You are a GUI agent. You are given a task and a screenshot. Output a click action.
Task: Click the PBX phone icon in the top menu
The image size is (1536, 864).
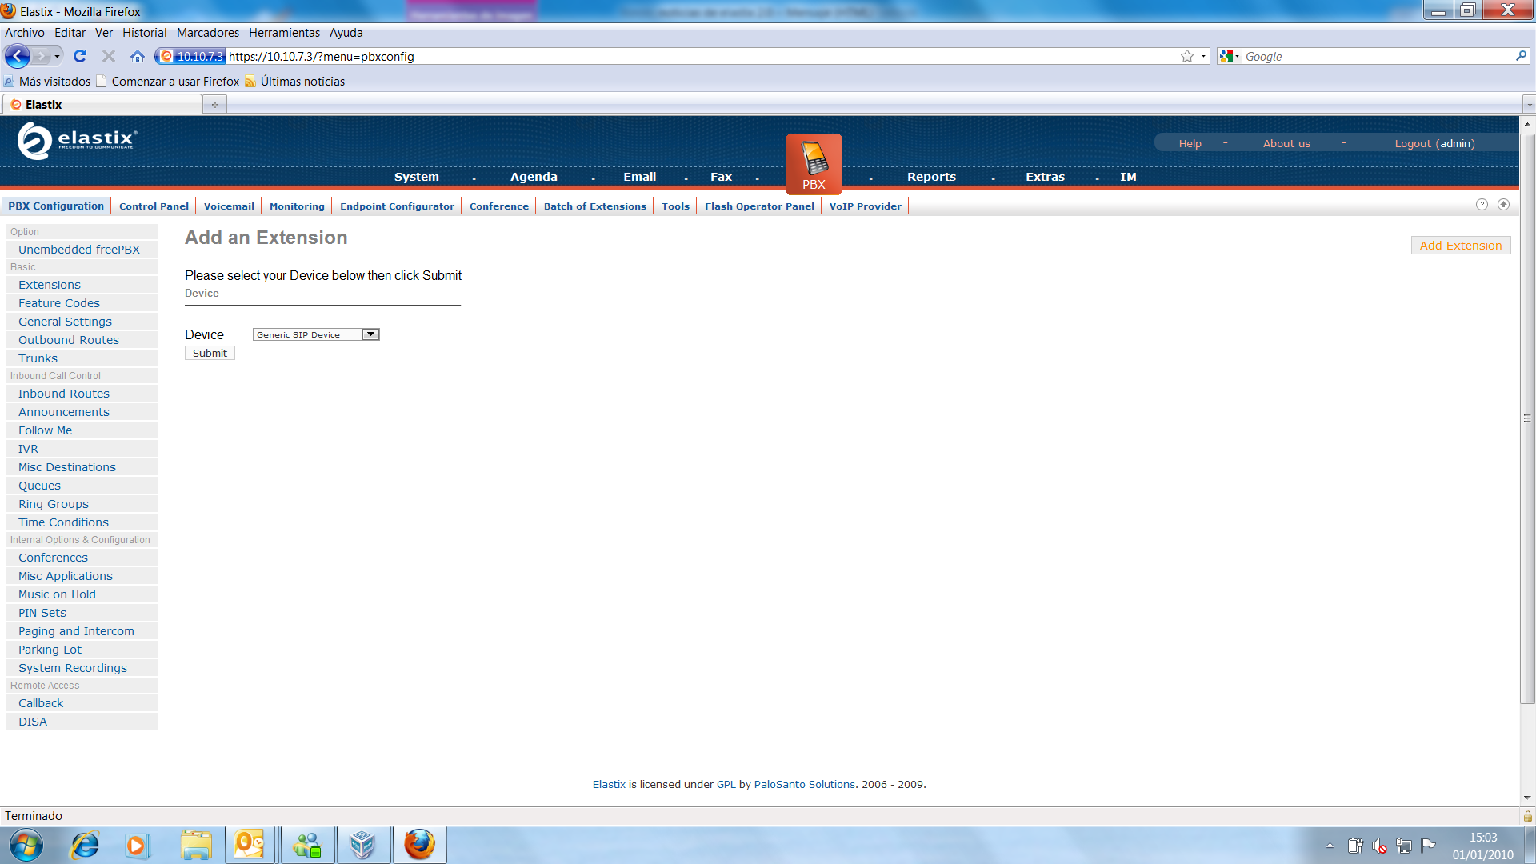(x=814, y=159)
